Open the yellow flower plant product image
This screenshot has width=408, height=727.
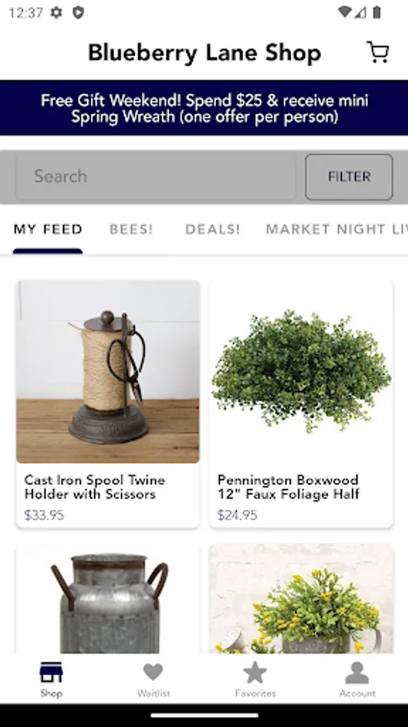(x=301, y=599)
